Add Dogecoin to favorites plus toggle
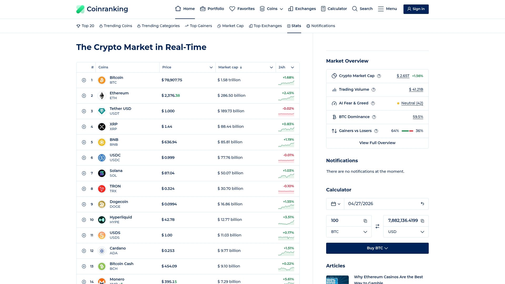 point(84,204)
